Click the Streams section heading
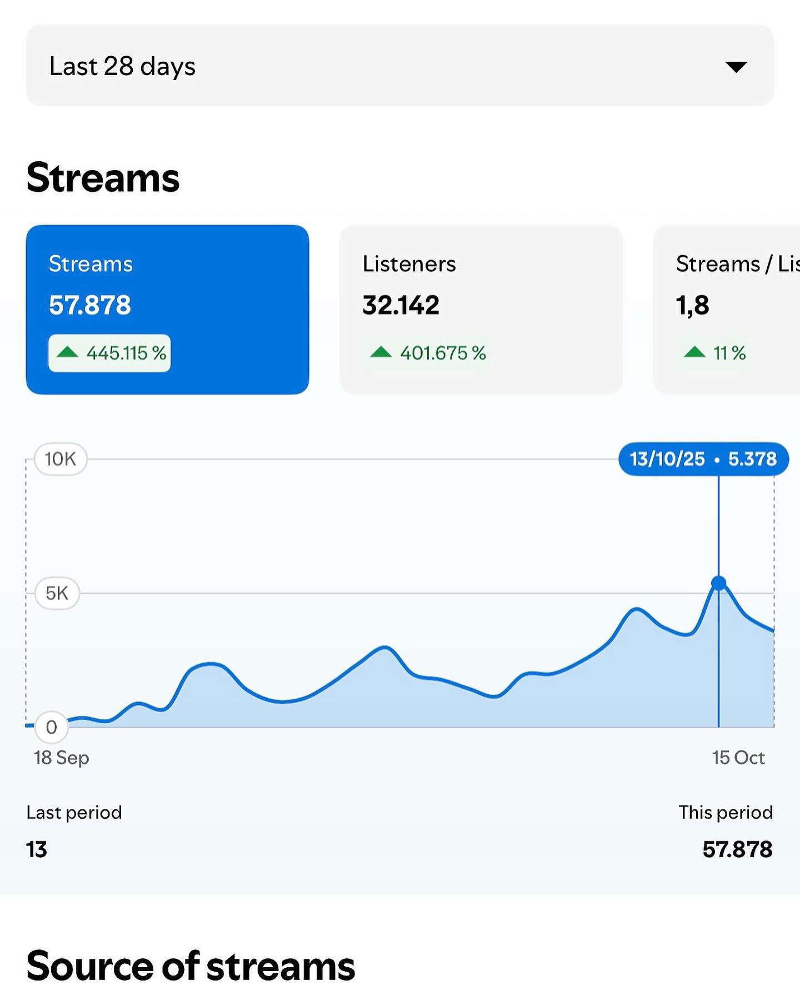This screenshot has height=1000, width=800. tap(103, 178)
